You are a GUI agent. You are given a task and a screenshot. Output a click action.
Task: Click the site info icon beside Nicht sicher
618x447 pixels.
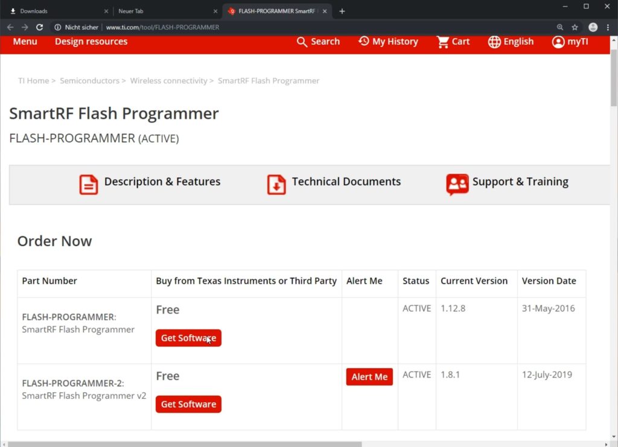coord(57,27)
